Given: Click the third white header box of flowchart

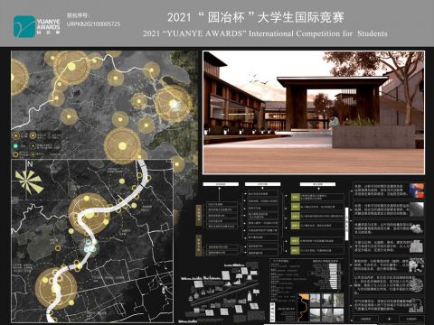Looking at the screenshot, I should 317,184.
